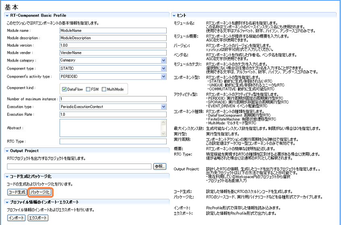The width and height of the screenshot is (341, 225).
Task: Click the RTC Type: hint label
Action: (183, 154)
